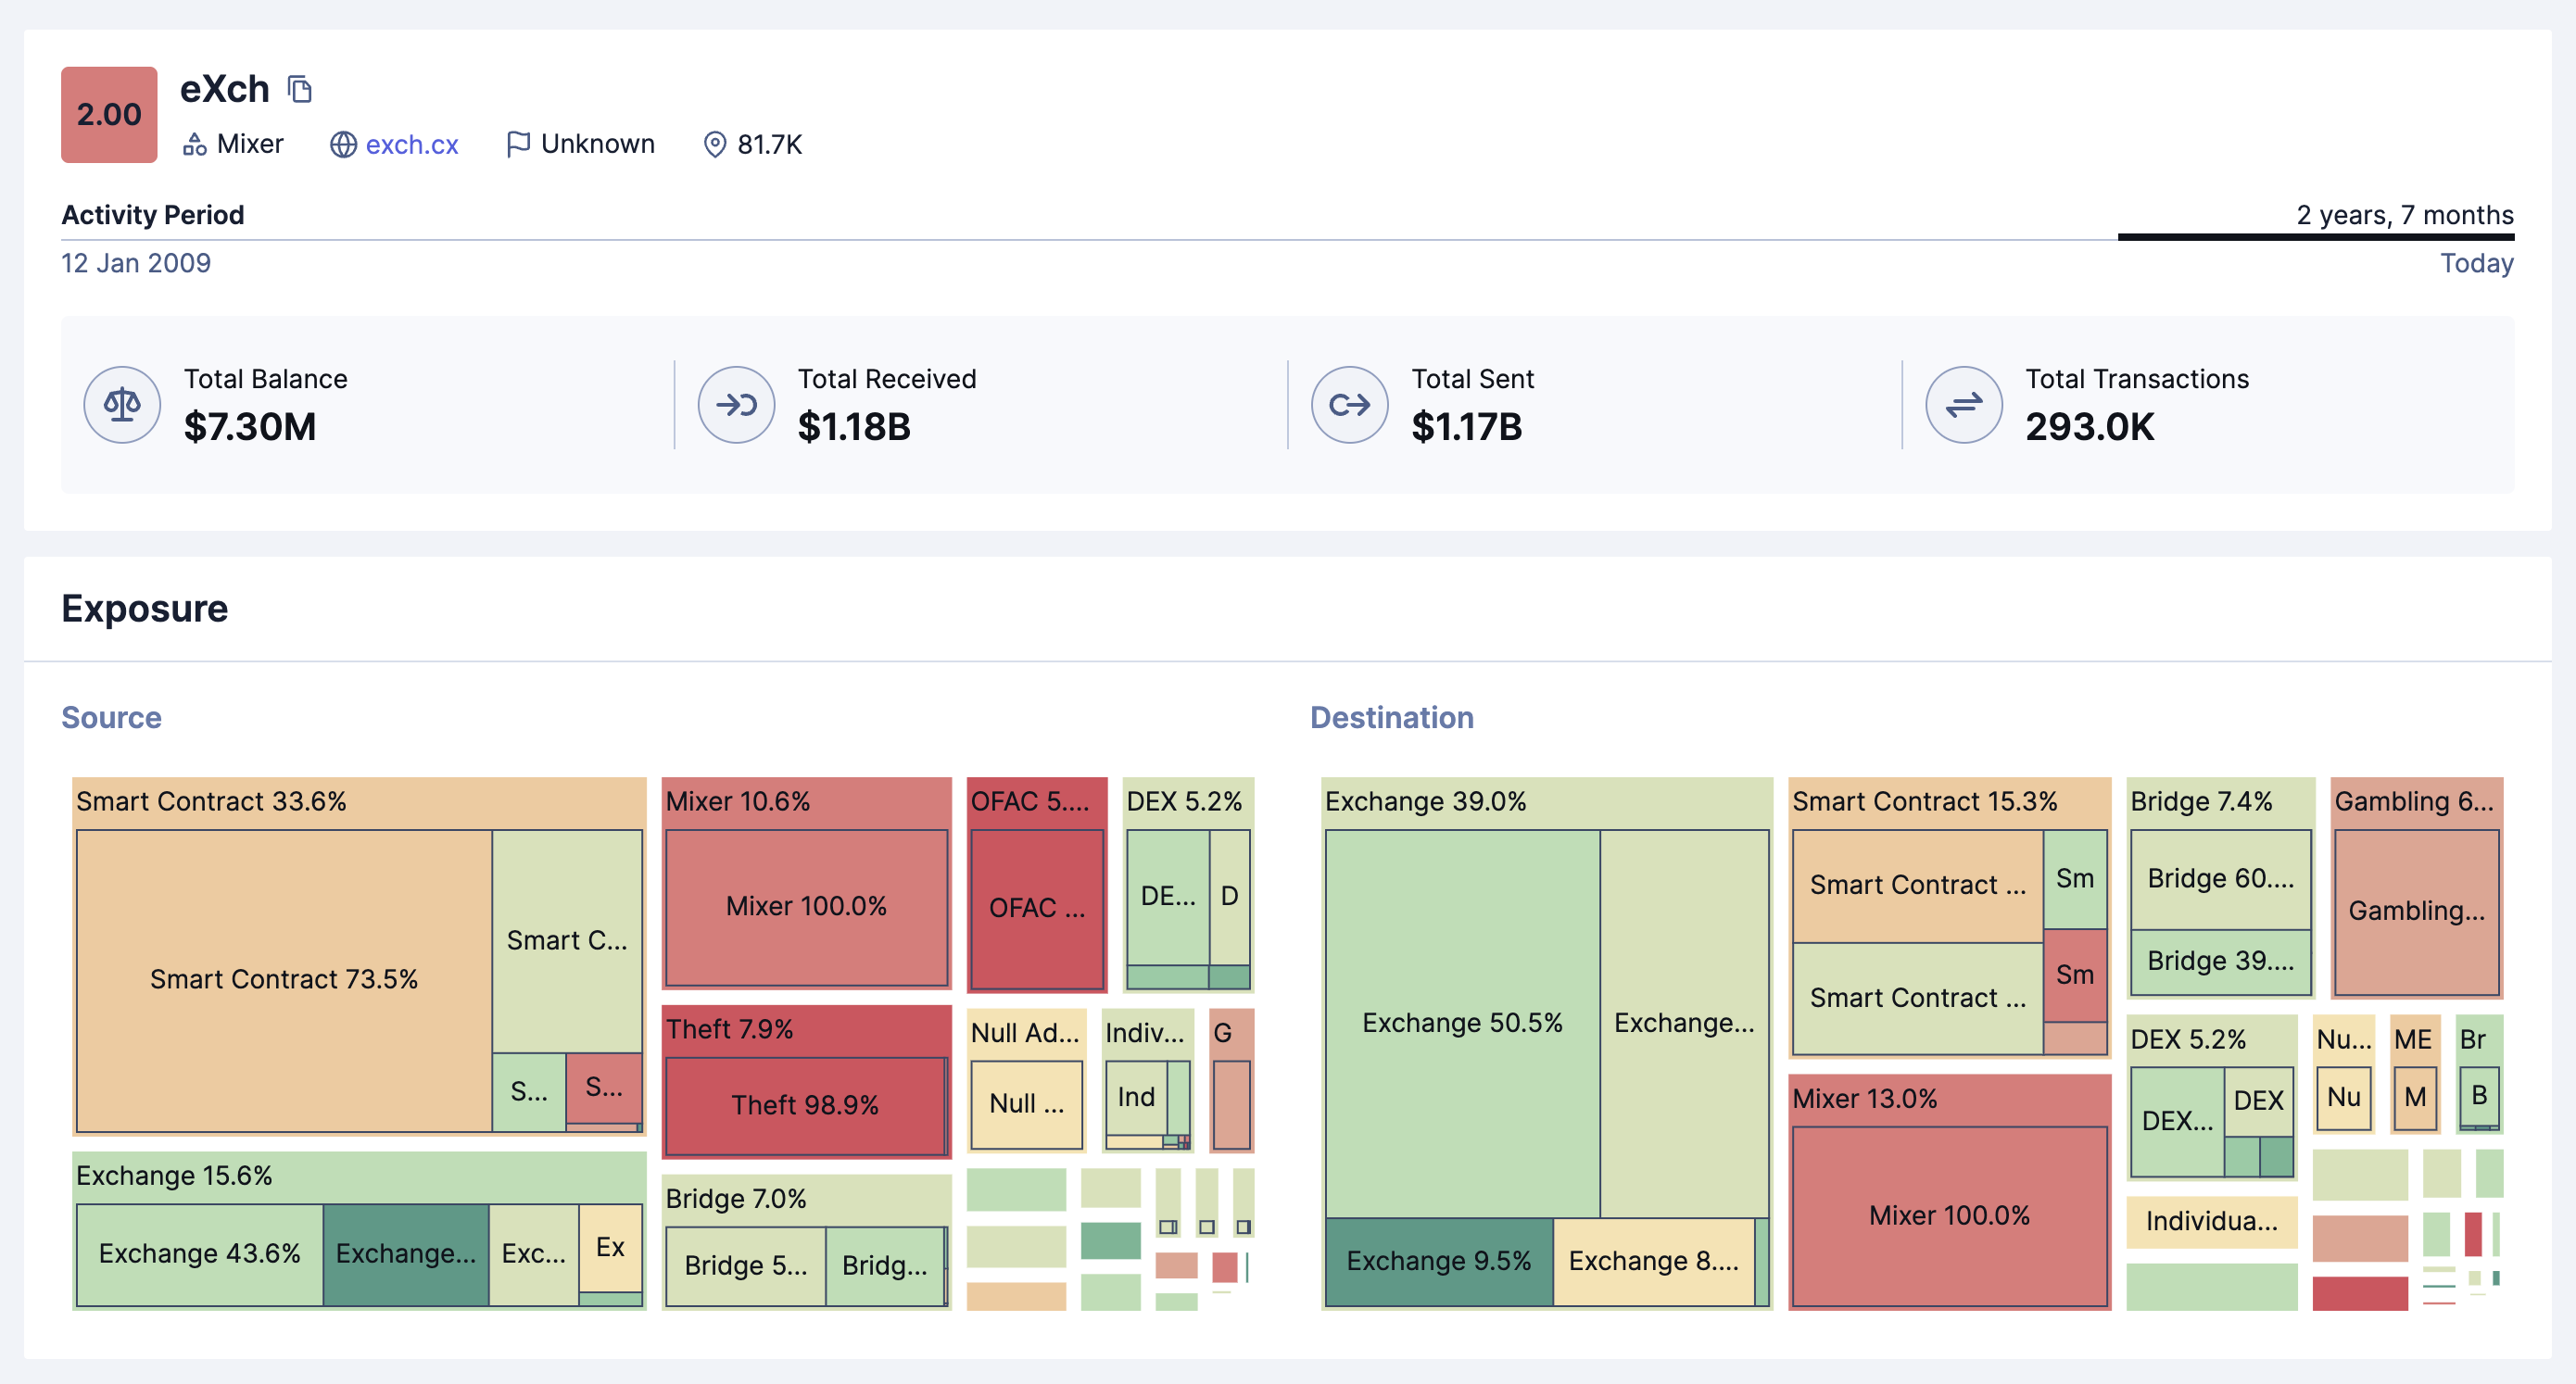Select the Exchange 50.5% destination block
2576x1384 pixels.
point(1461,1022)
